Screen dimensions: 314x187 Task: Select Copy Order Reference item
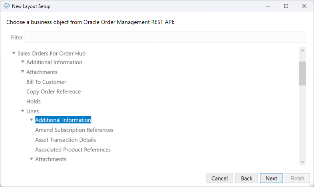54,92
